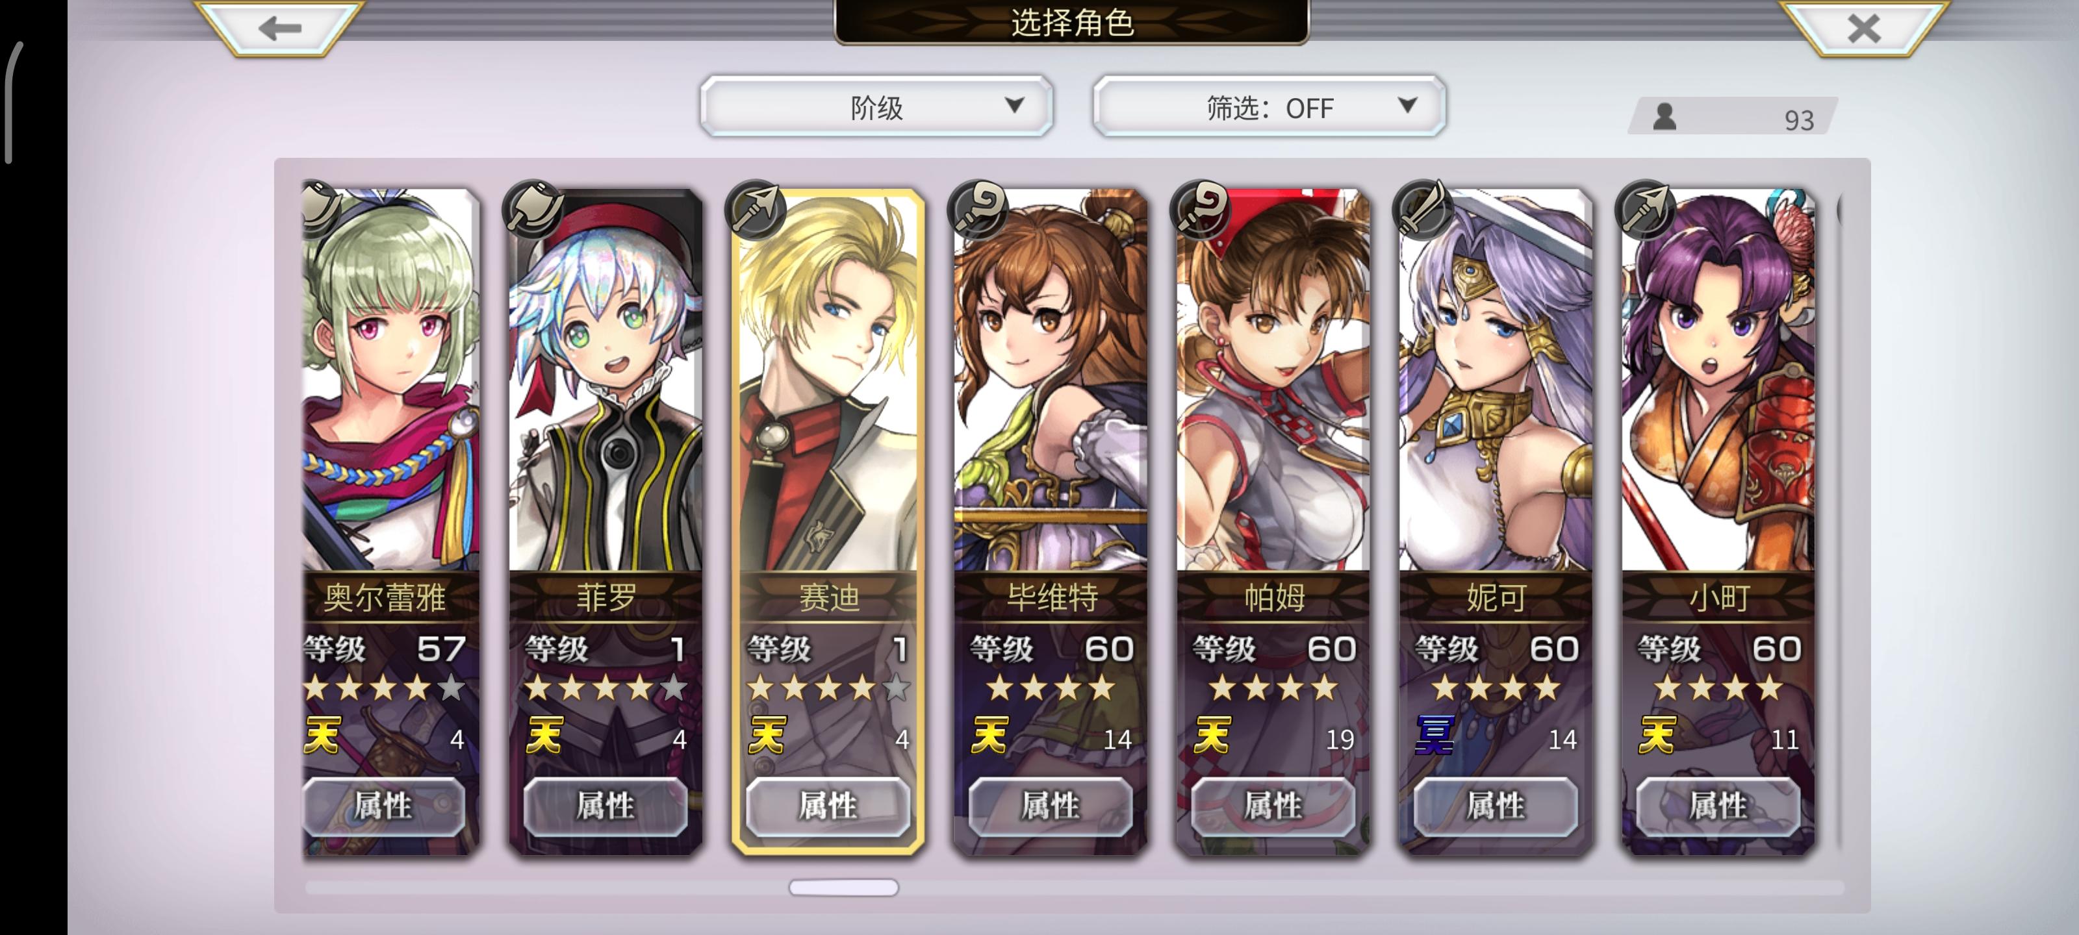Click the horizontal scrollbar handle below the cards
Image resolution: width=2079 pixels, height=935 pixels.
[843, 886]
